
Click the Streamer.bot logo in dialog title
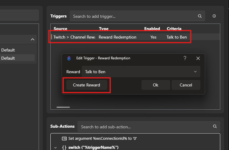pyautogui.click(x=69, y=58)
